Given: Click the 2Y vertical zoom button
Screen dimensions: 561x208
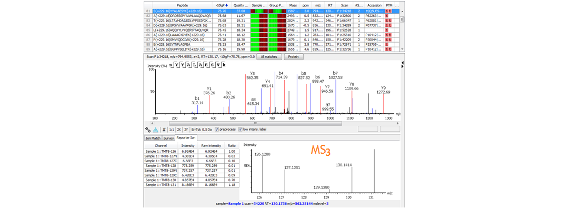Looking at the screenshot, I should click(186, 130).
